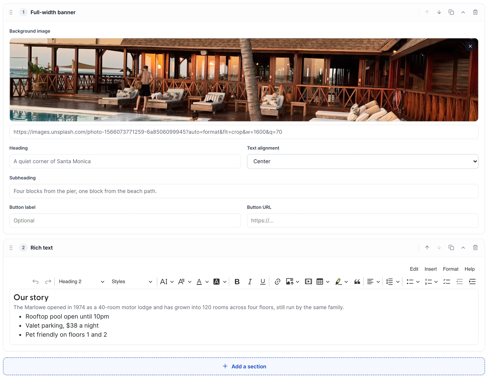Expand background color options arrow
Viewport: 488px width, 378px height.
225,282
